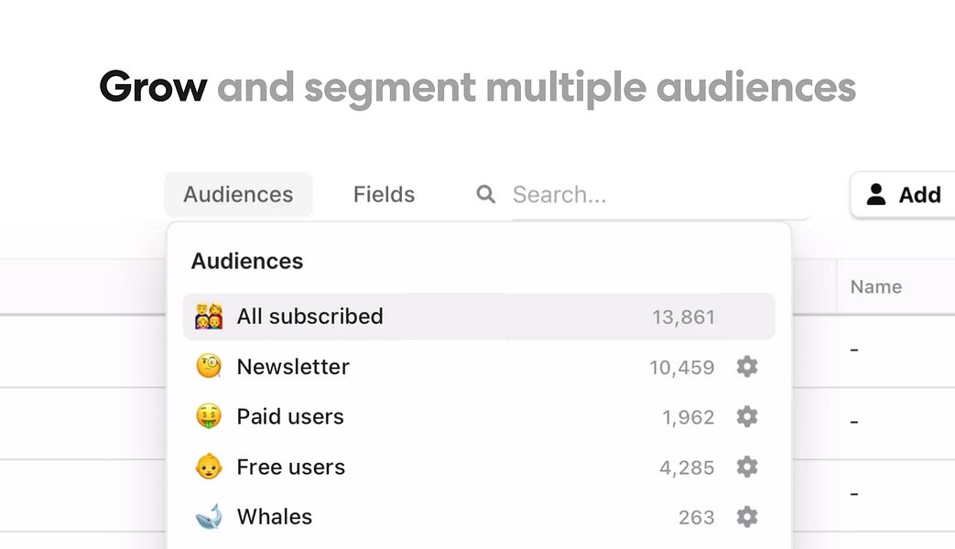Viewport: 955px width, 549px height.
Task: Open settings gear for Paid users audience
Action: click(x=747, y=417)
